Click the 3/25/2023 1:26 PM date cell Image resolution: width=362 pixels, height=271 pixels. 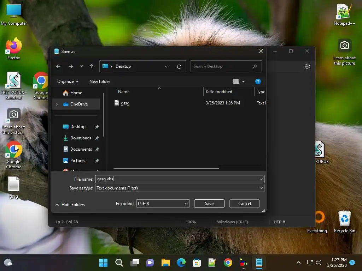point(223,103)
